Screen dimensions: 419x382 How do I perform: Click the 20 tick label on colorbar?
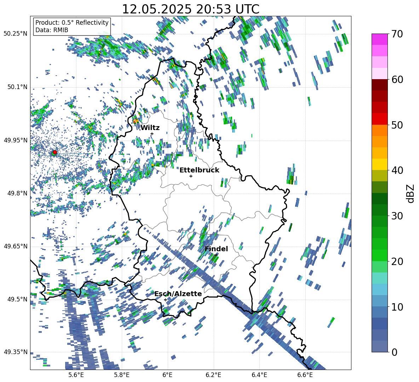(397, 261)
